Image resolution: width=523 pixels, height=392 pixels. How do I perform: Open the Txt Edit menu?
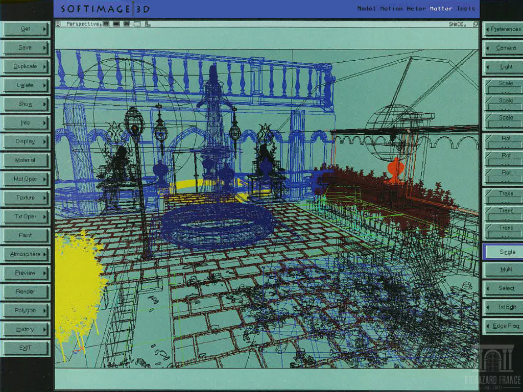(503, 307)
